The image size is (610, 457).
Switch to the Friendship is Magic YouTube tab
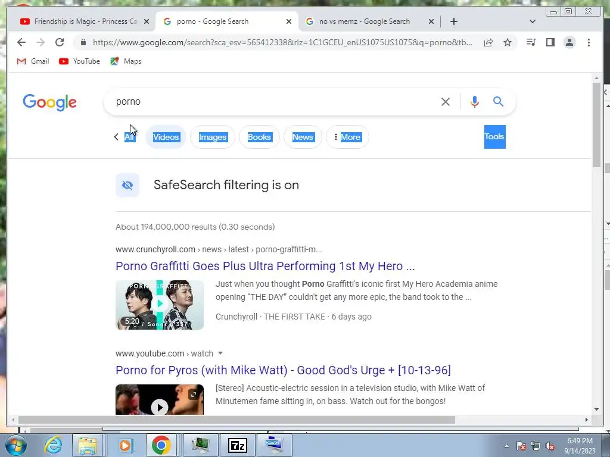pos(85,21)
